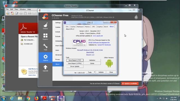Click Save Report (.HTML) button
Image resolution: width=180 pixels, height=101 pixels.
[75, 63]
